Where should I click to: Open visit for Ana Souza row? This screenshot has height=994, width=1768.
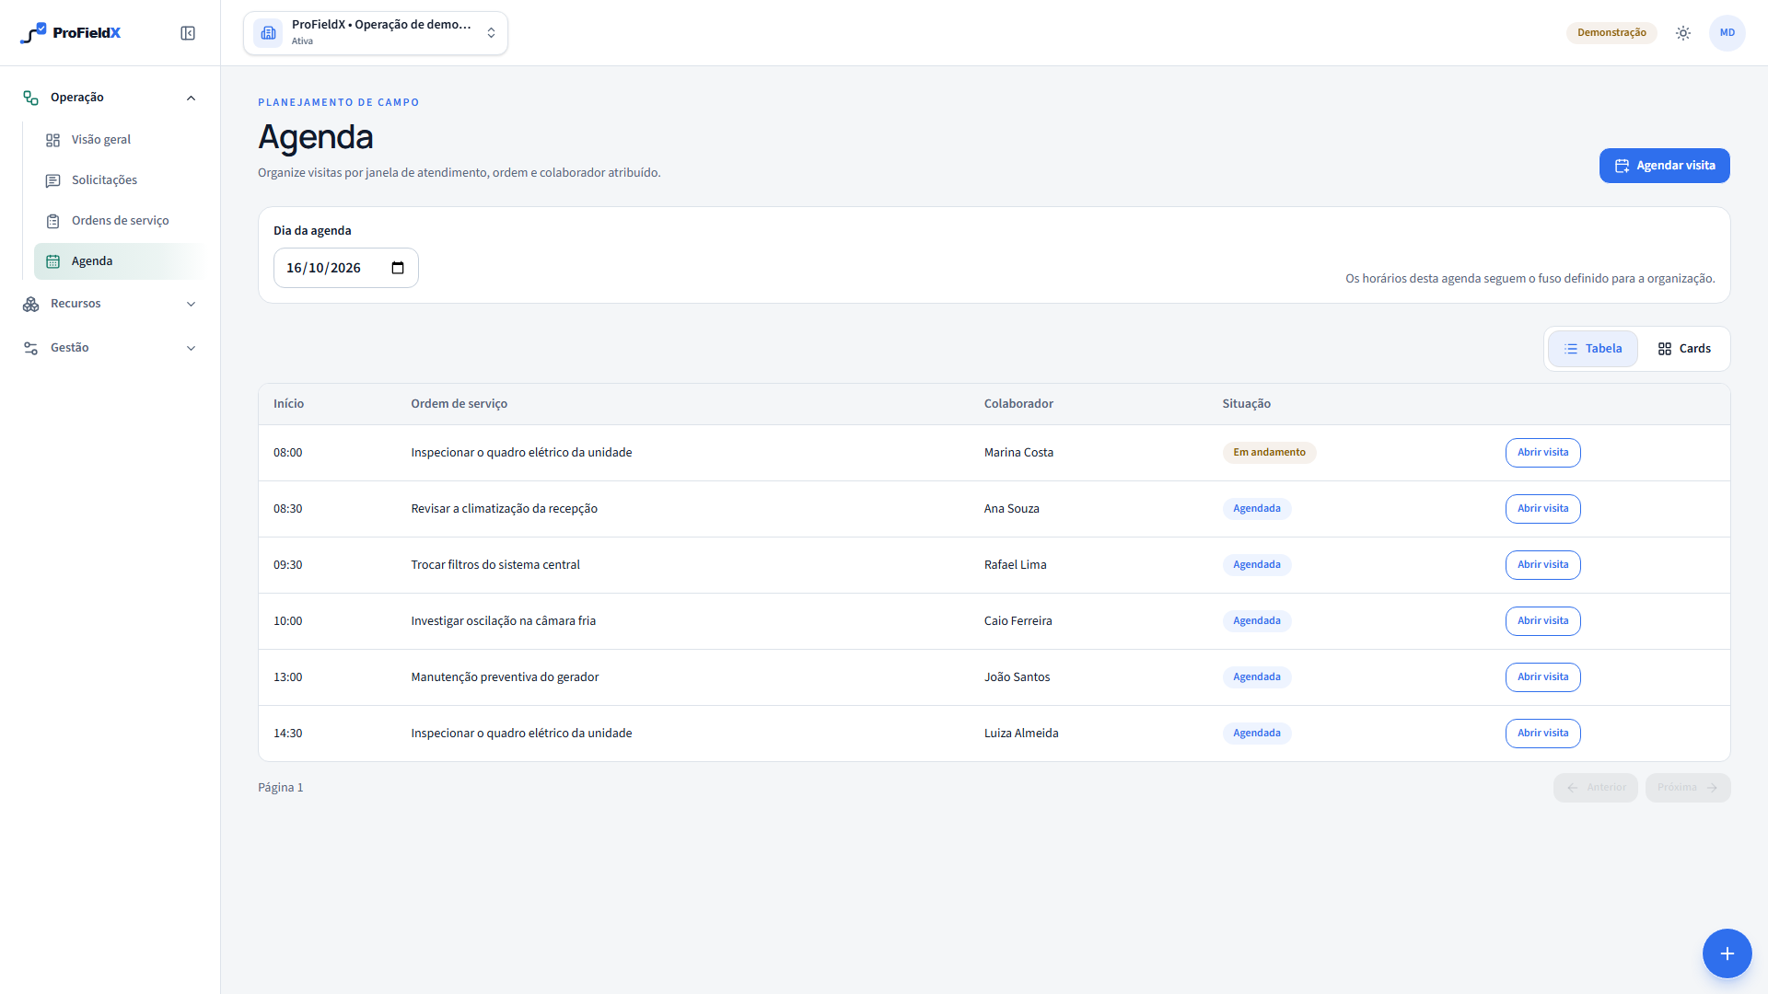[1542, 509]
